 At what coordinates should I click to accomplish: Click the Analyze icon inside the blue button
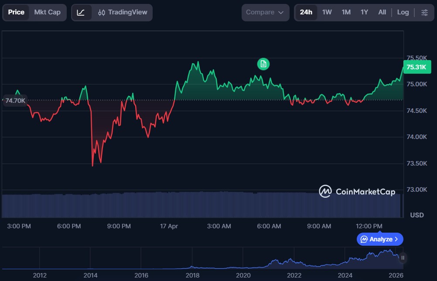[363, 239]
